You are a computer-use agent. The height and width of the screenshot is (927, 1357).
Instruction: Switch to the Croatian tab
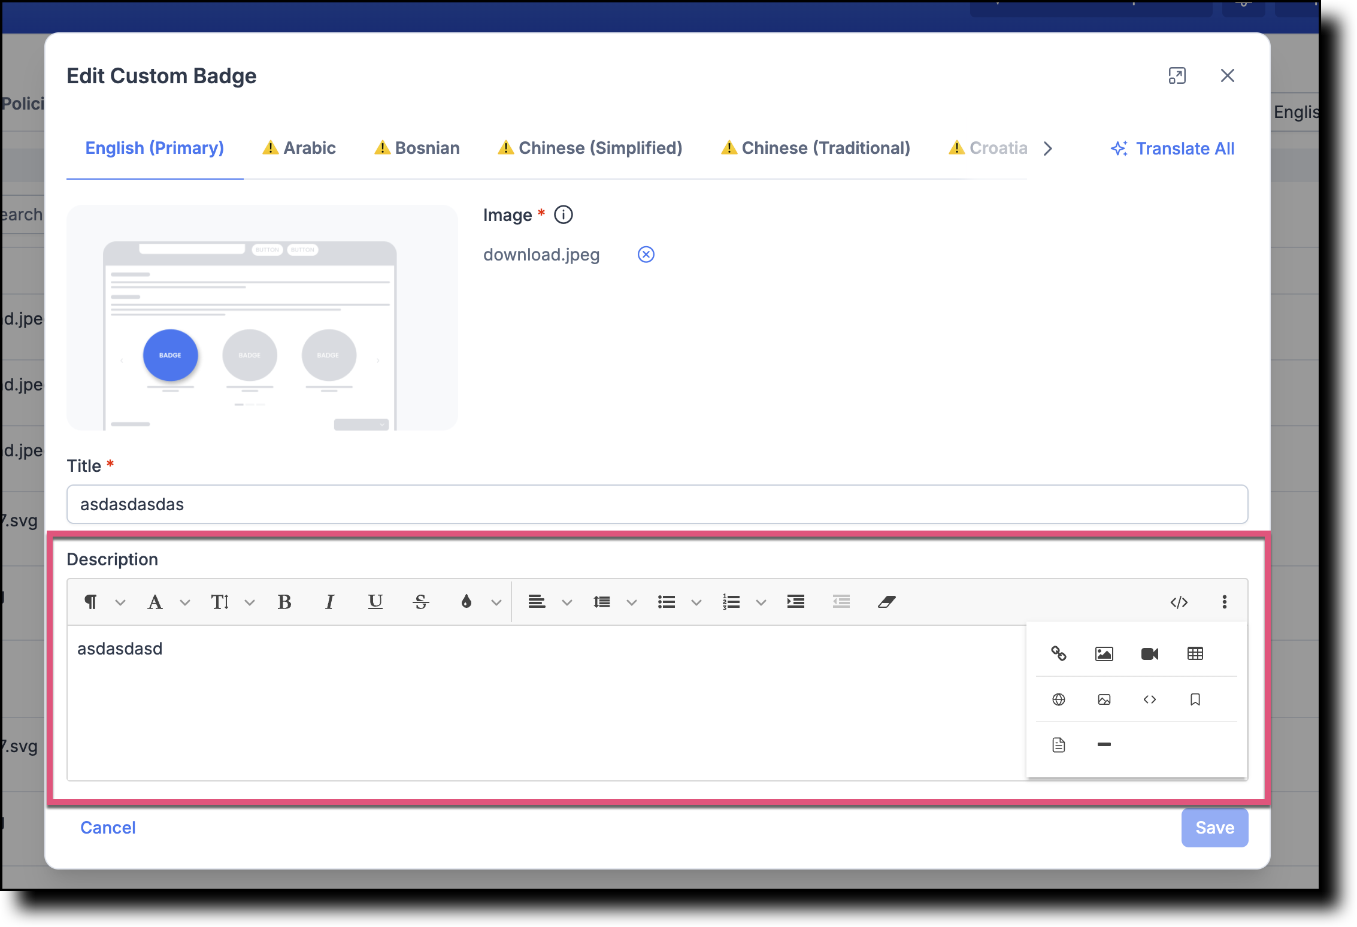coord(988,148)
